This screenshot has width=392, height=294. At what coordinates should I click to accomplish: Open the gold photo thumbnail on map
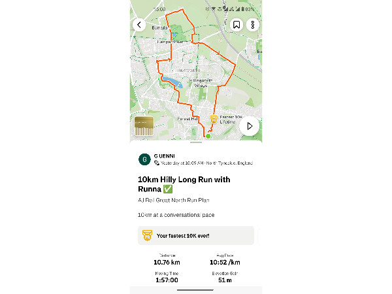pyautogui.click(x=144, y=126)
